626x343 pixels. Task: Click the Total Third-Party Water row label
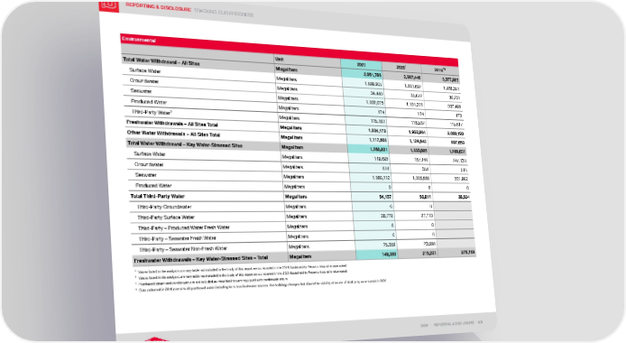157,196
